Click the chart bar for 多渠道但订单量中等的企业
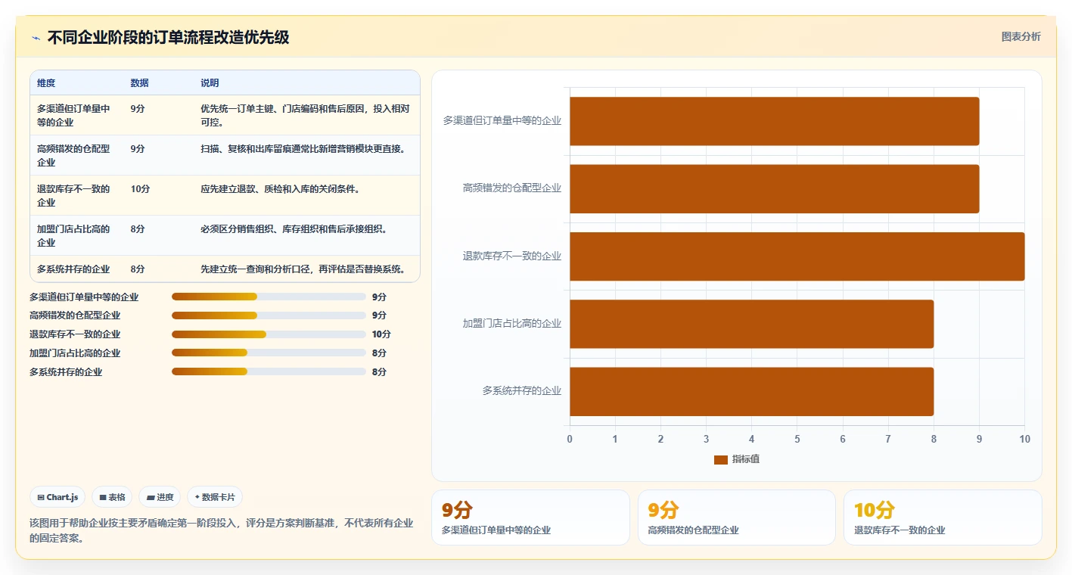This screenshot has height=575, width=1072. pyautogui.click(x=774, y=121)
